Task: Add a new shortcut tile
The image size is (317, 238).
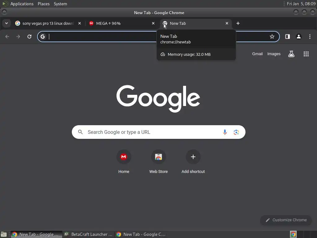Action: point(193,161)
